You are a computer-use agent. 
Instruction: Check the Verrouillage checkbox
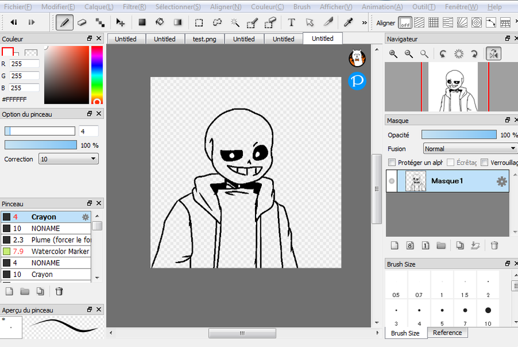coord(484,162)
